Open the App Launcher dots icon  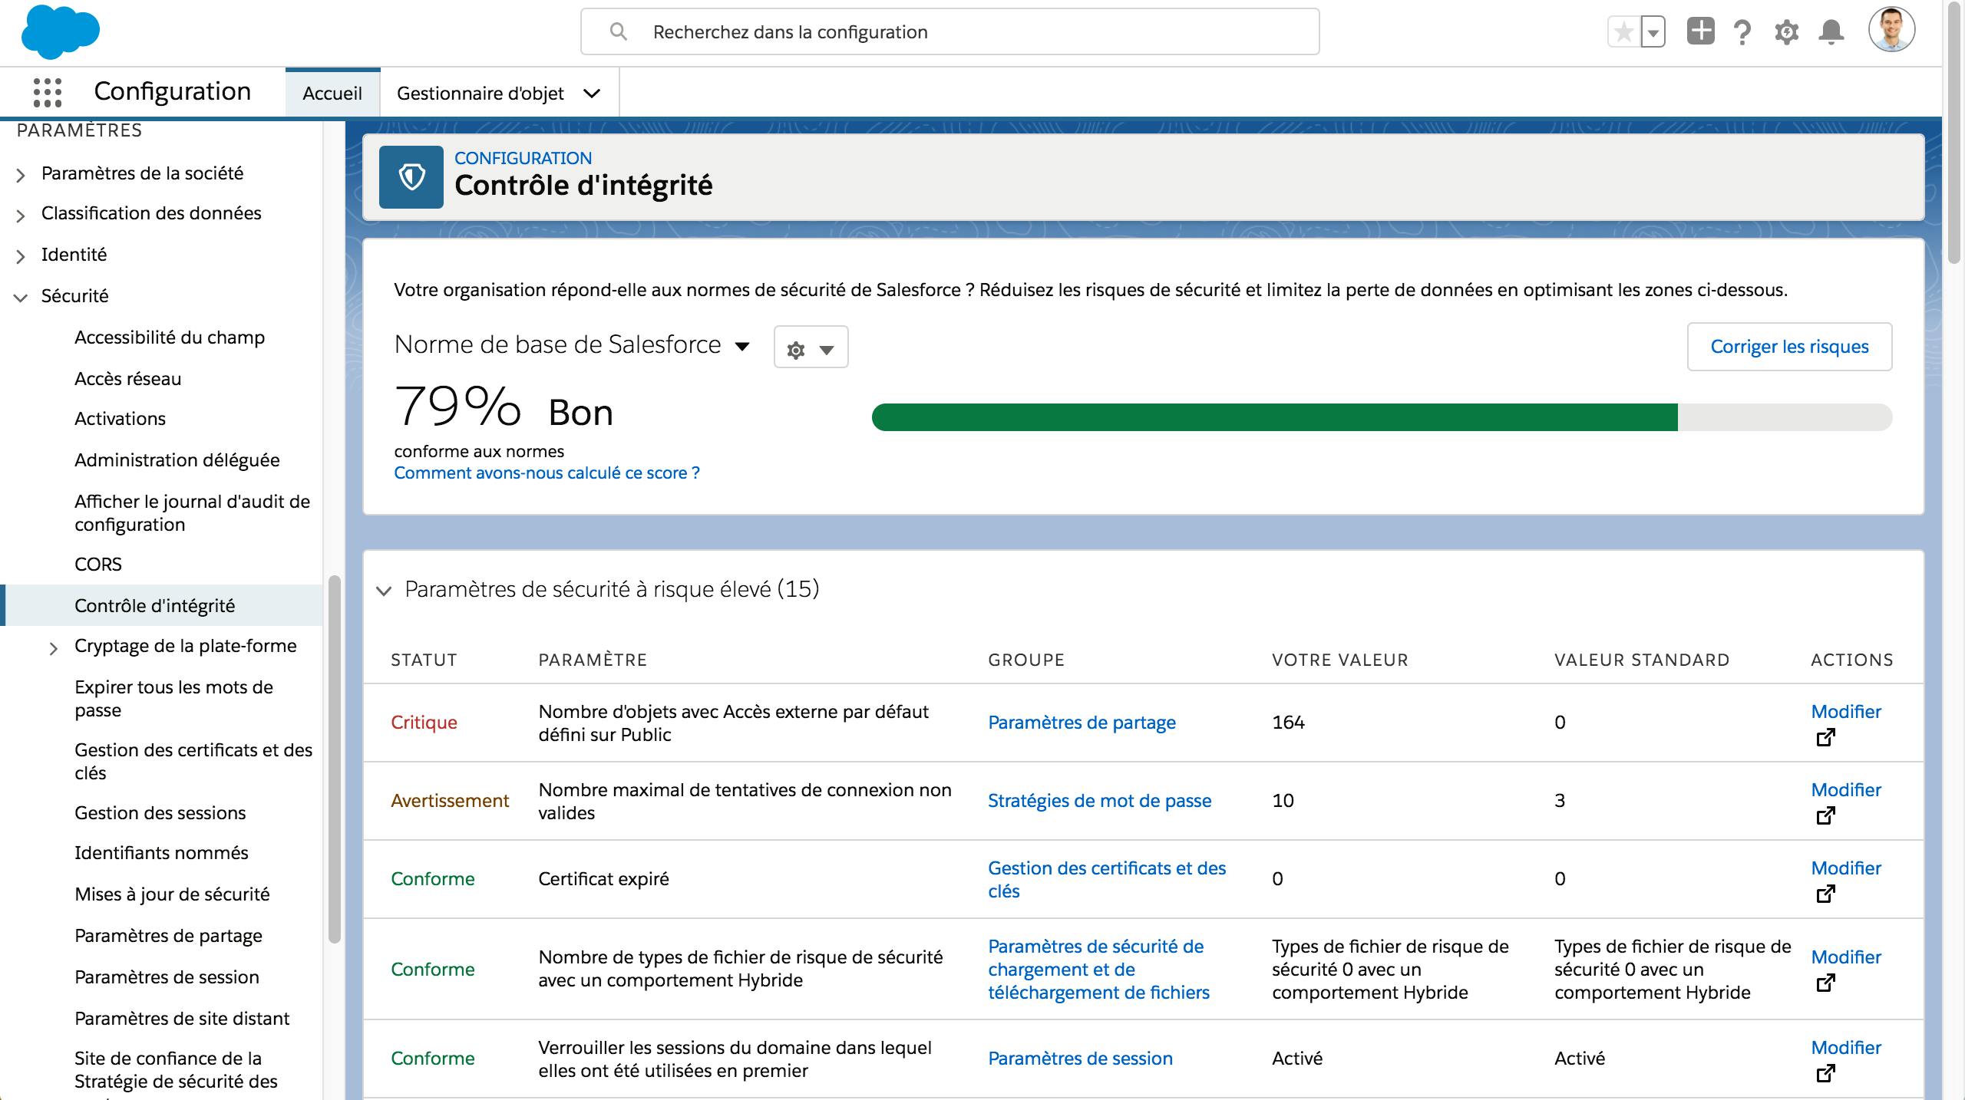click(48, 92)
